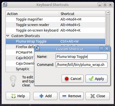The width and height of the screenshot is (115, 106).
Task: Click the X icon on the Close button
Action: 93,96
